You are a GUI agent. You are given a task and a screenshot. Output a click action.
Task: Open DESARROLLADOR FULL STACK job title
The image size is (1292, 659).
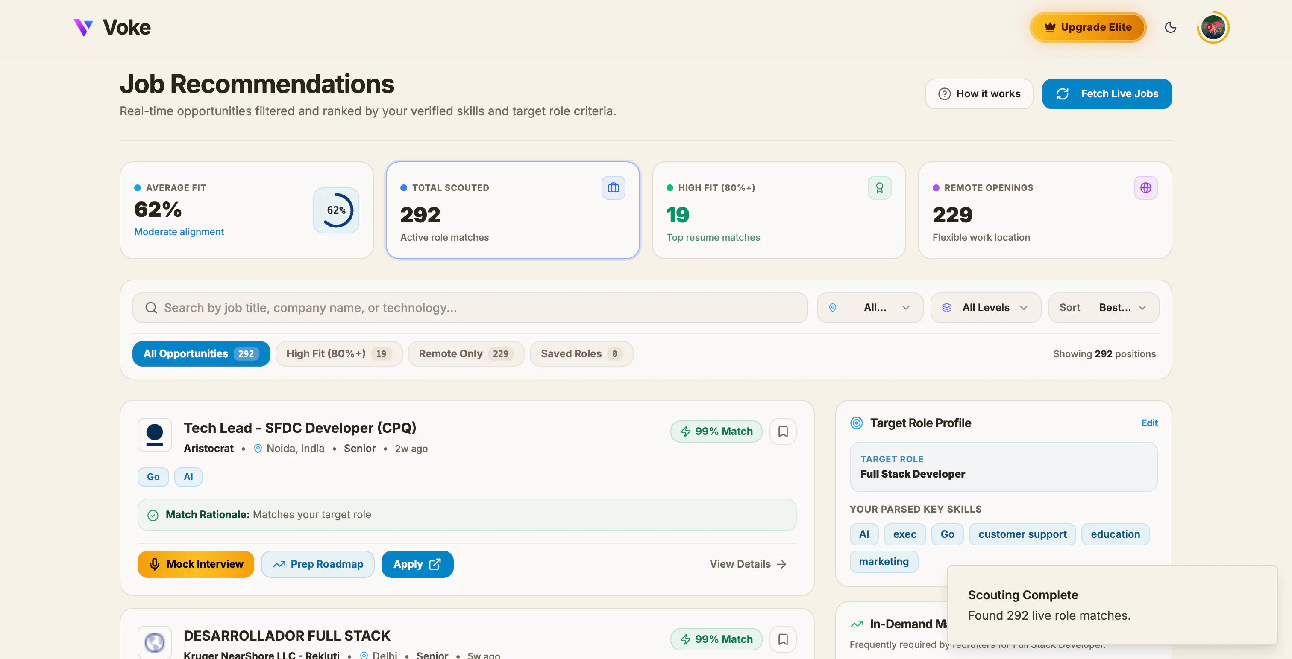coord(287,636)
